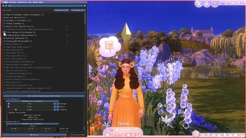Click the Strength slider track

pyautogui.click(x=30, y=104)
